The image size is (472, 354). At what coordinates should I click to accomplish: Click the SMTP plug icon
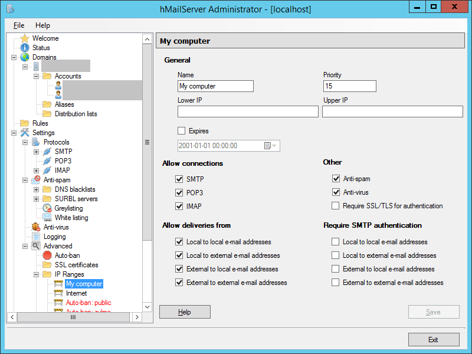47,152
